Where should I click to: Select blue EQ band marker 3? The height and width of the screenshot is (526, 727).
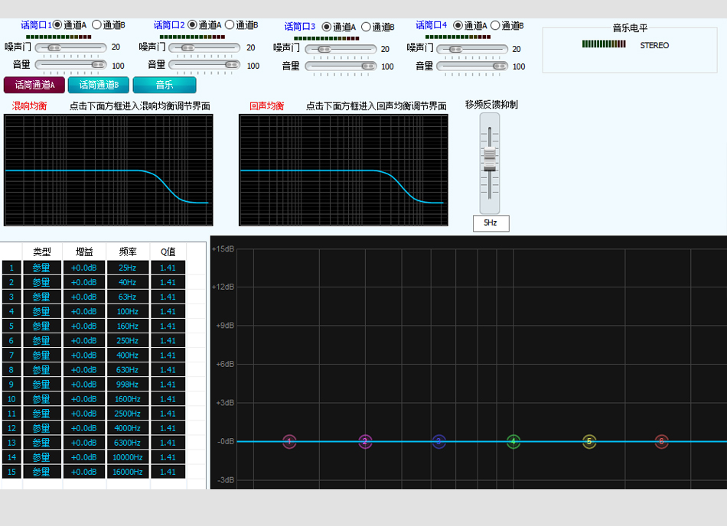tap(438, 442)
